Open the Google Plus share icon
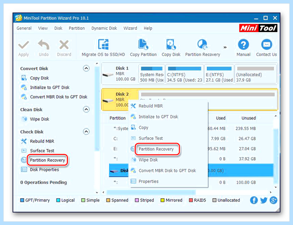293x225 pixels. 273,200
